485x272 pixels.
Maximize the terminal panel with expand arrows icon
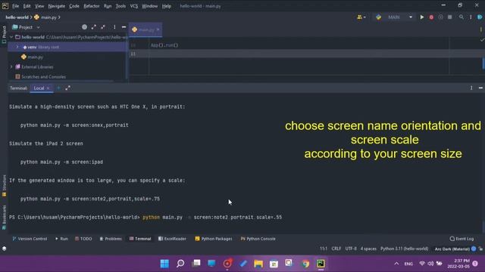(67, 88)
